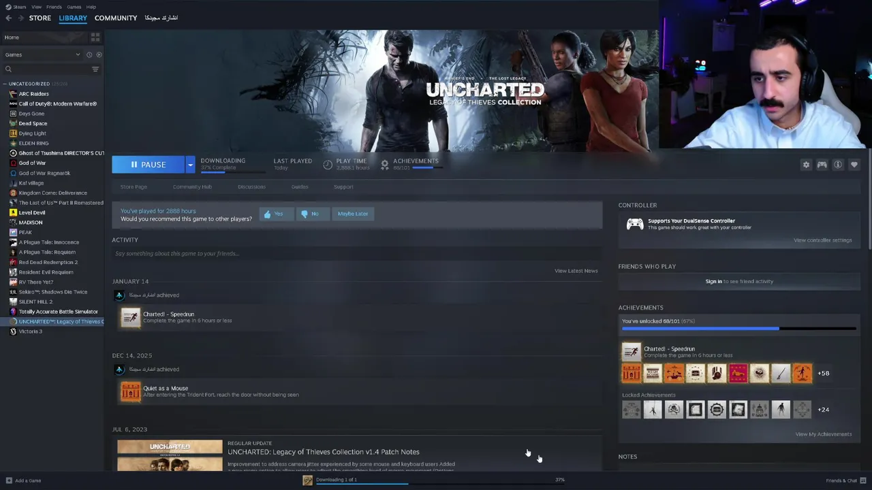The width and height of the screenshot is (872, 490).
Task: Click the Dying Light game icon
Action: coord(13,133)
